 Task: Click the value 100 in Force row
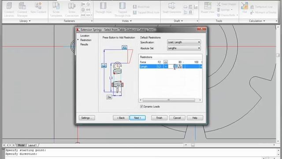point(196,62)
